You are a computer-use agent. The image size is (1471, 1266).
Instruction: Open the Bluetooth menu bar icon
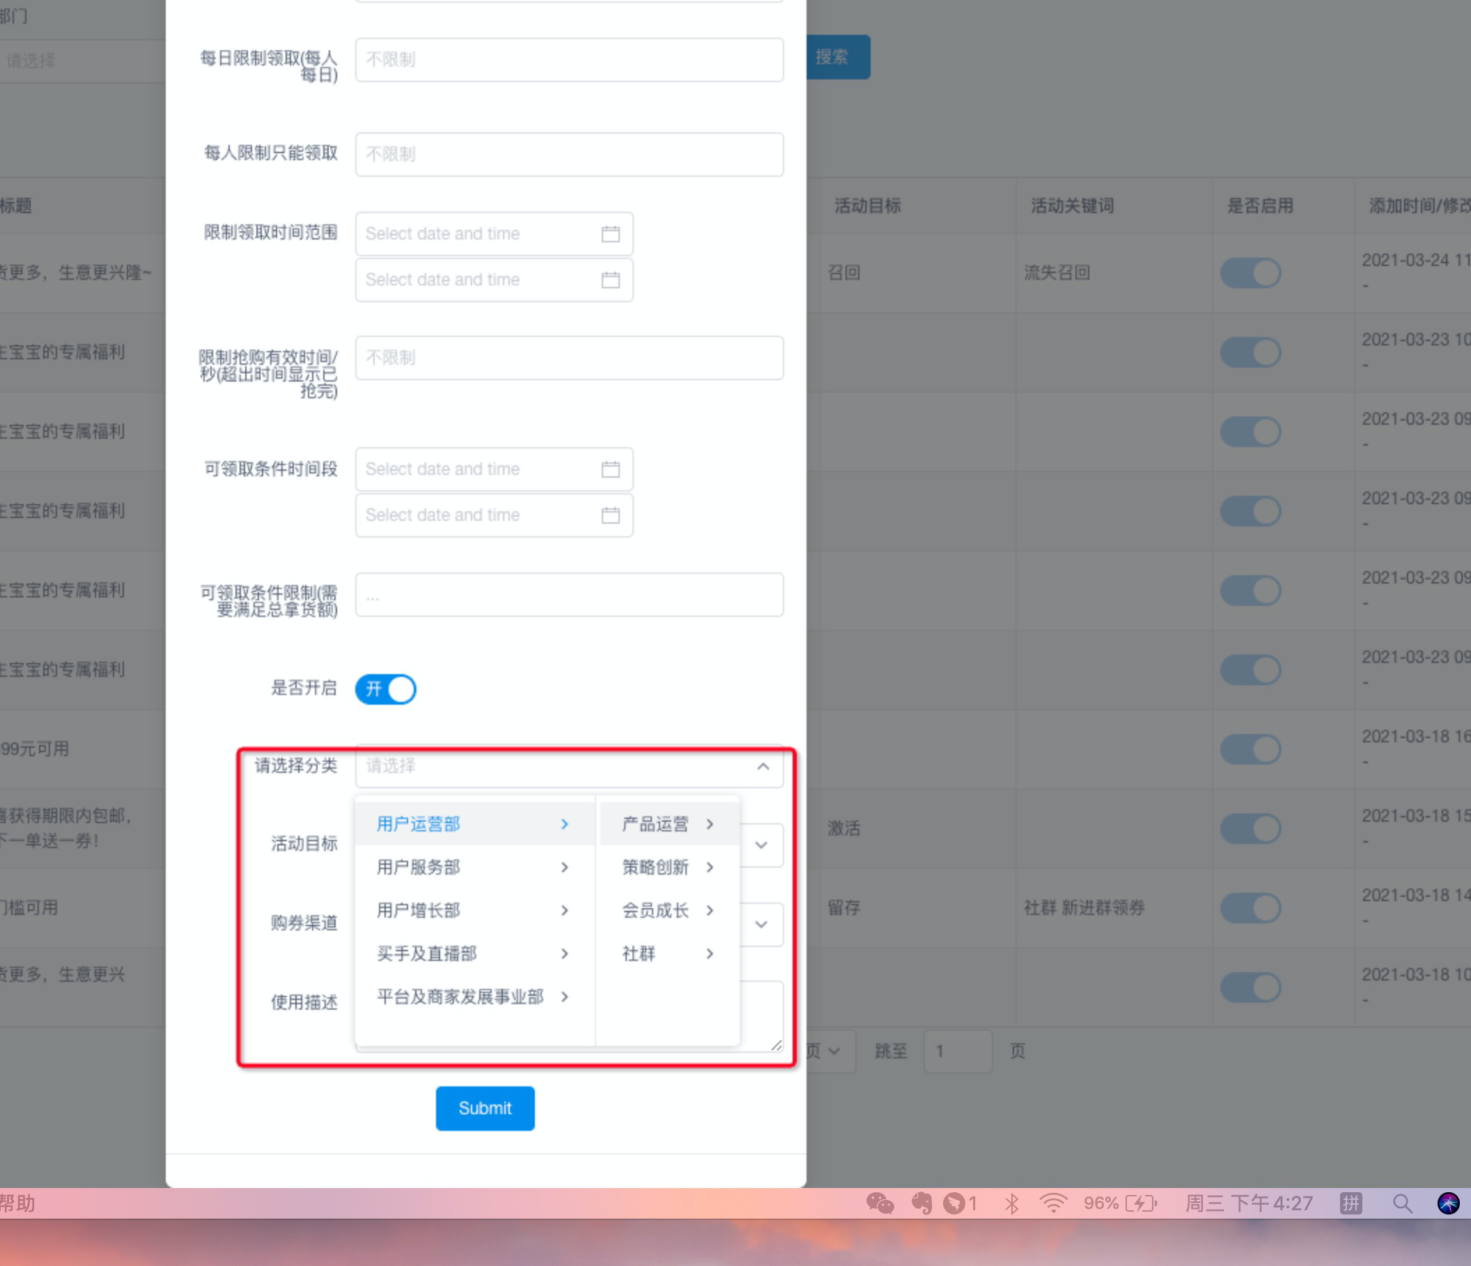coord(1012,1203)
